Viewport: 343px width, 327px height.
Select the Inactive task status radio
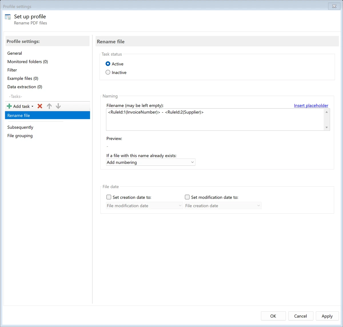(x=108, y=72)
